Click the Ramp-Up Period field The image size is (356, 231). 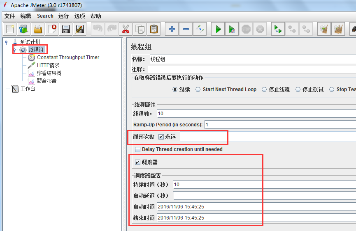coord(280,125)
